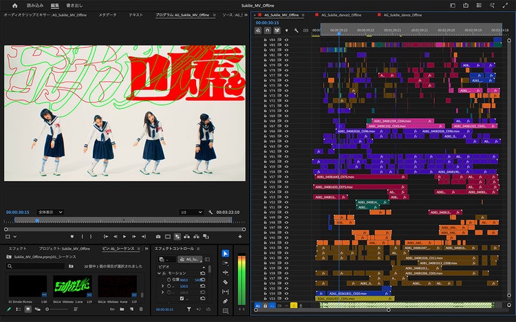Open playback resolution dropdown 1/2
Image resolution: width=516 pixels, height=322 pixels.
tap(191, 212)
